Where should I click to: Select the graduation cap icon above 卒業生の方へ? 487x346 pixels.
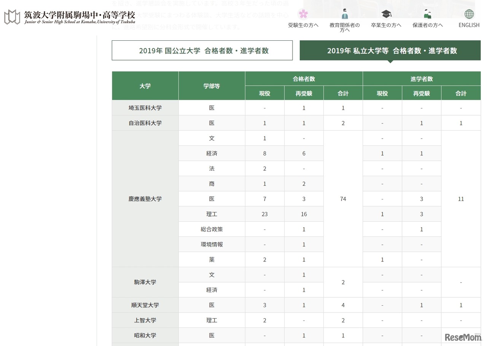(386, 14)
